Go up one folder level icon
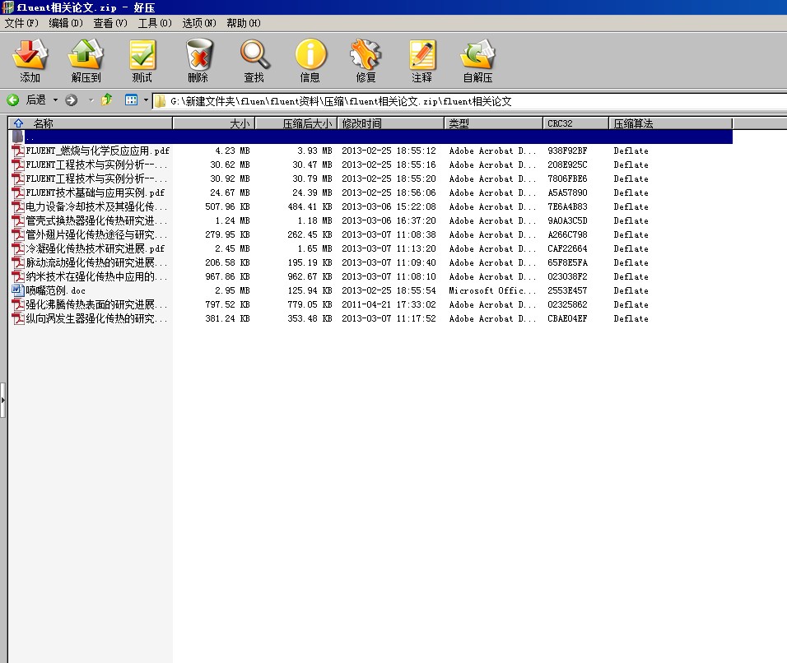Screen dimensions: 787x663 (106, 100)
